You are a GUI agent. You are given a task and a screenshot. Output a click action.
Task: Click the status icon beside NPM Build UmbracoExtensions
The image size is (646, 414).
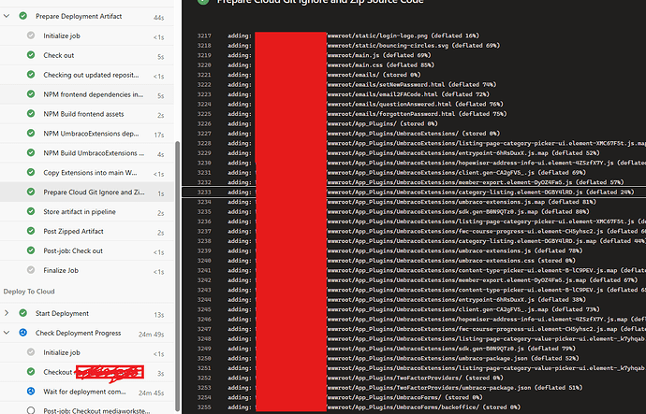(x=31, y=152)
